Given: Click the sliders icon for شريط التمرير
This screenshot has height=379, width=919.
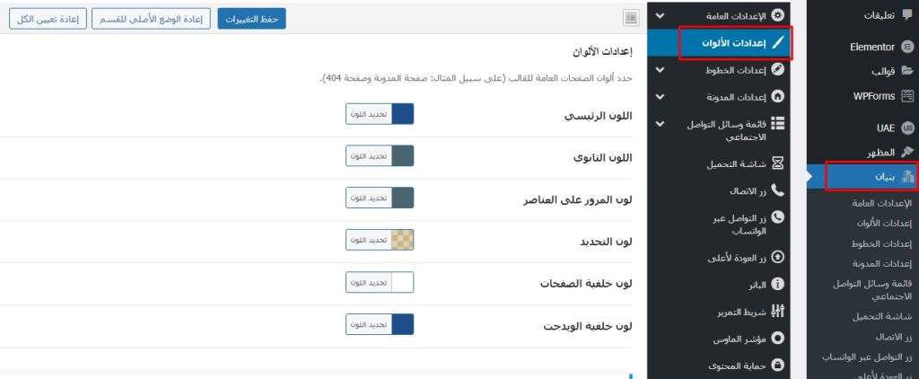Looking at the screenshot, I should click(777, 311).
